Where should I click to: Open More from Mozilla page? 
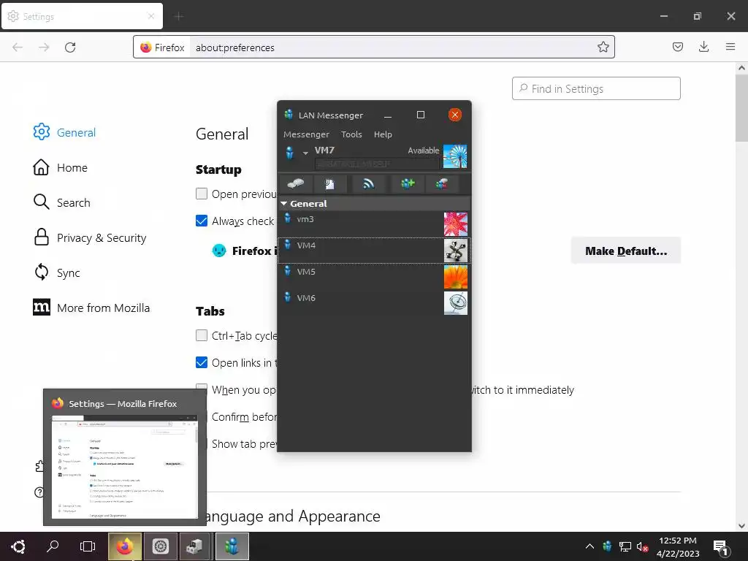click(x=91, y=308)
